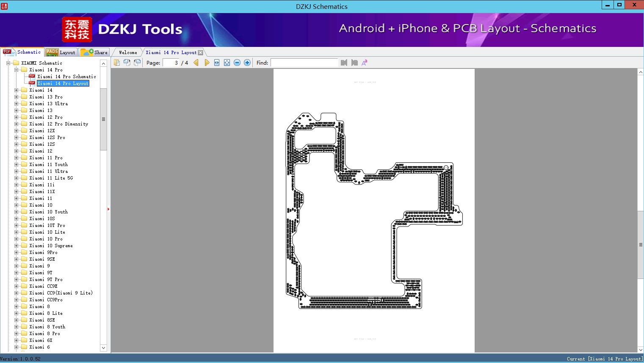Toggle match case search icon
The image size is (644, 363).
tap(365, 63)
